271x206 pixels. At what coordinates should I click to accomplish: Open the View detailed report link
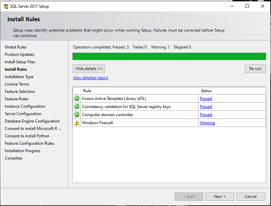tap(90, 78)
